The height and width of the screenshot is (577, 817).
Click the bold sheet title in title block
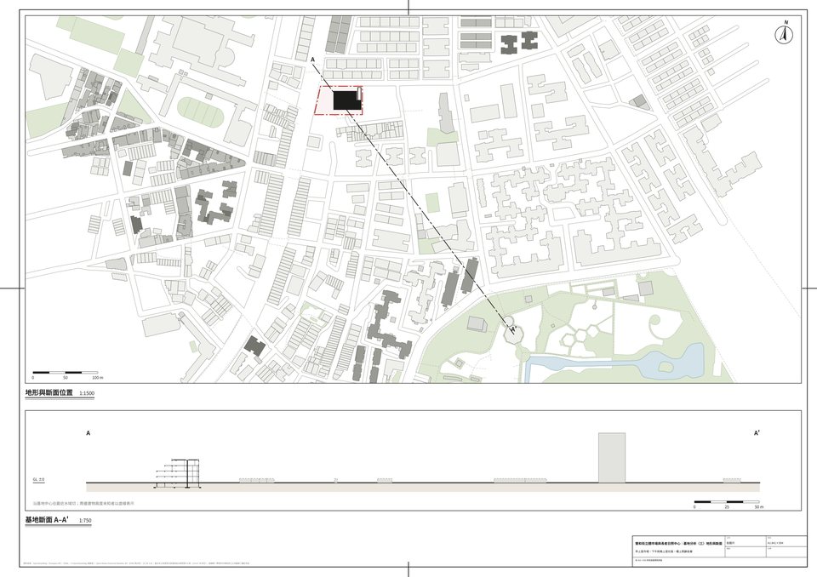click(677, 543)
